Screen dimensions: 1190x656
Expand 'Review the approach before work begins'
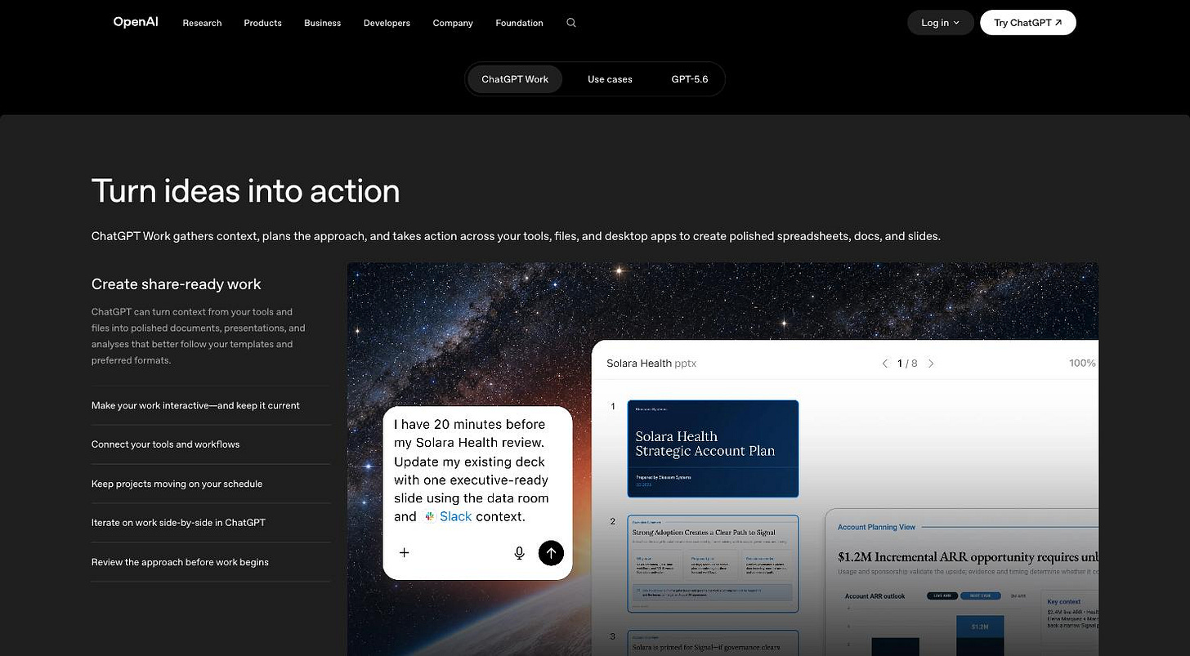click(211, 562)
